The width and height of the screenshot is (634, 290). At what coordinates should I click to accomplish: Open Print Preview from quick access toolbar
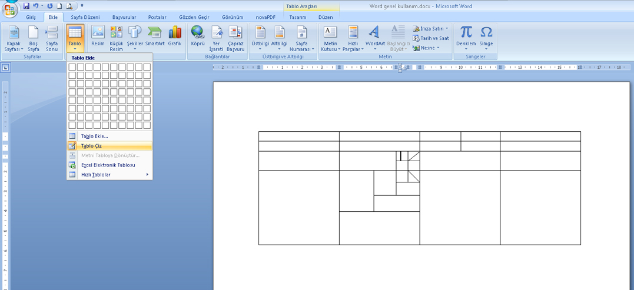point(69,6)
